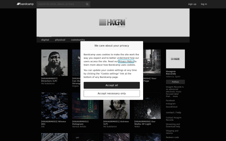Screen dimensions: 226x141
Task: Open the [HXAGRM051] Actress (LP) title link
Action: pyautogui.click(x=116, y=123)
